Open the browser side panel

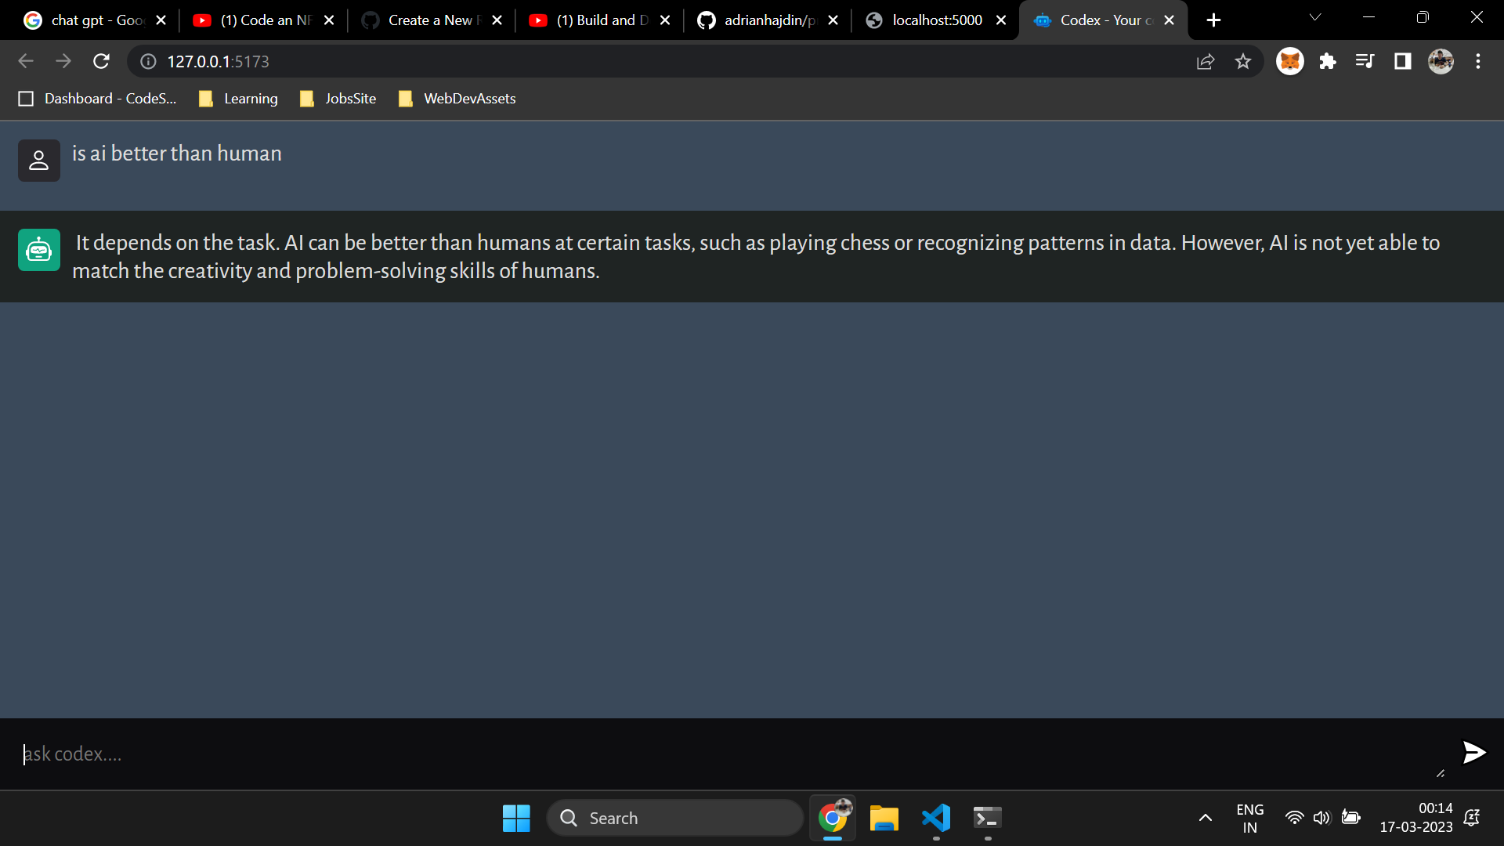click(1402, 61)
